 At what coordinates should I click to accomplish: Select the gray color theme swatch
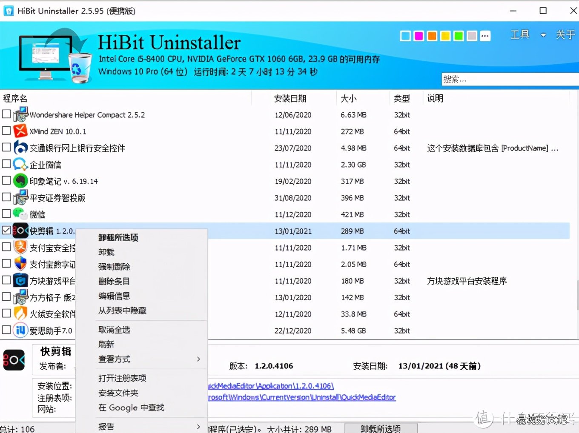(x=472, y=36)
